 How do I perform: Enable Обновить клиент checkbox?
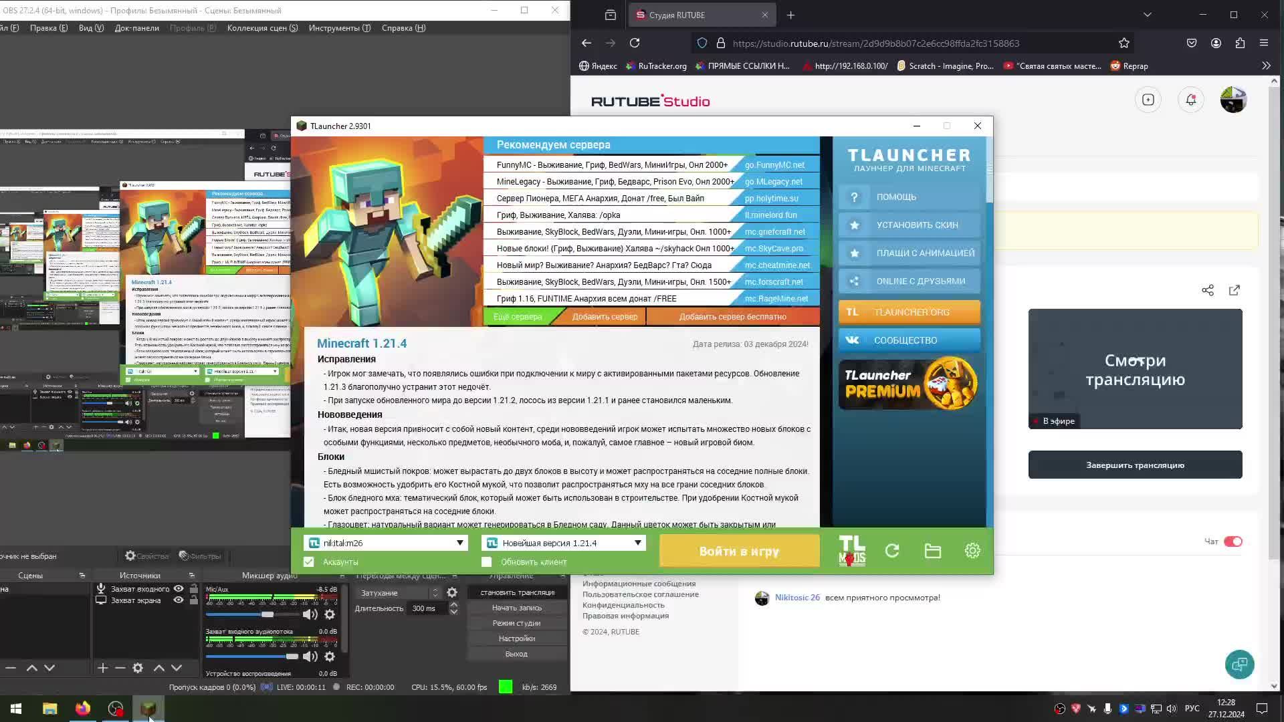(486, 562)
